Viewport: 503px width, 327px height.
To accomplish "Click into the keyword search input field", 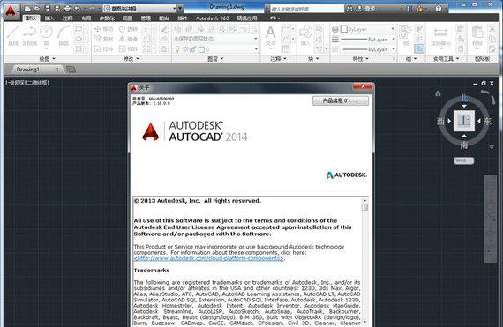I will (x=306, y=9).
